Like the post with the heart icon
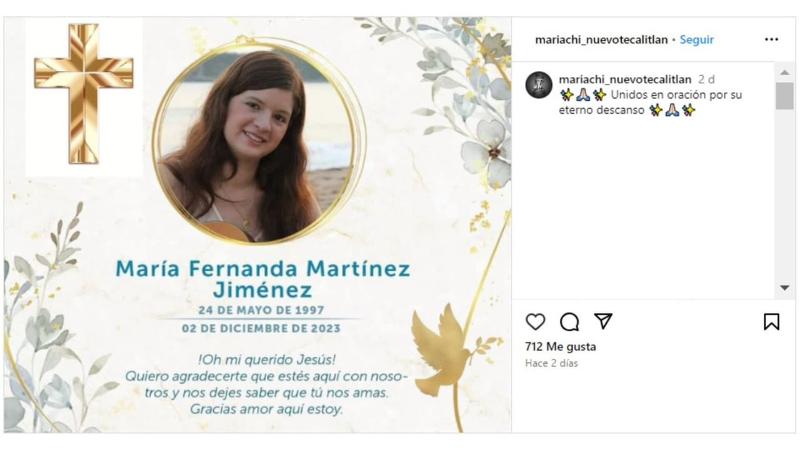The image size is (800, 450). (535, 322)
